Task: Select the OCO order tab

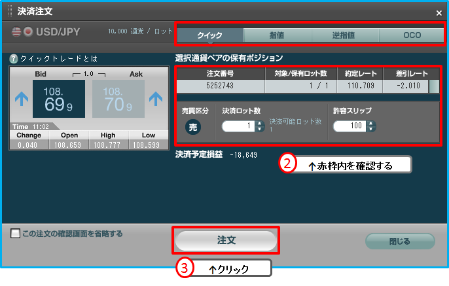Action: (x=412, y=35)
